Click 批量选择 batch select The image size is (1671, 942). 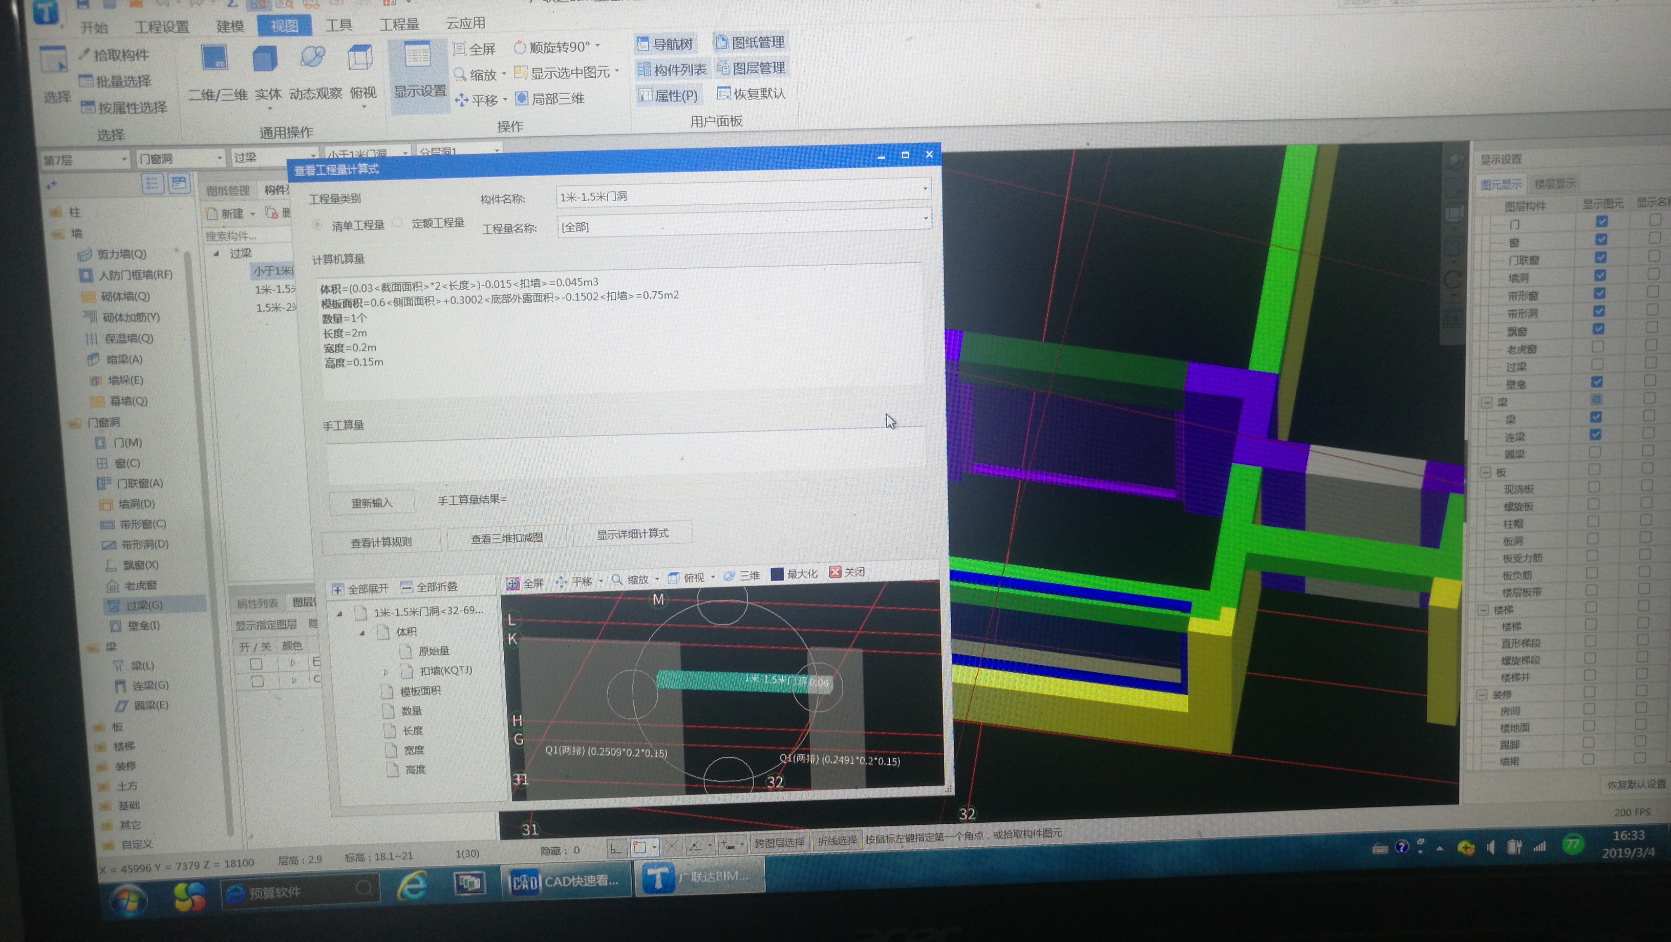point(116,81)
